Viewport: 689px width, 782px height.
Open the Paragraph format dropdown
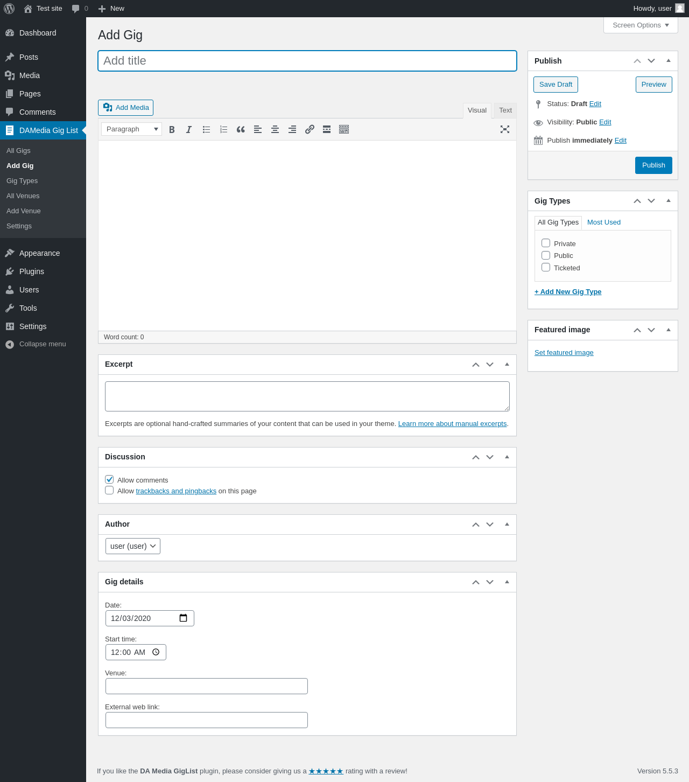131,129
